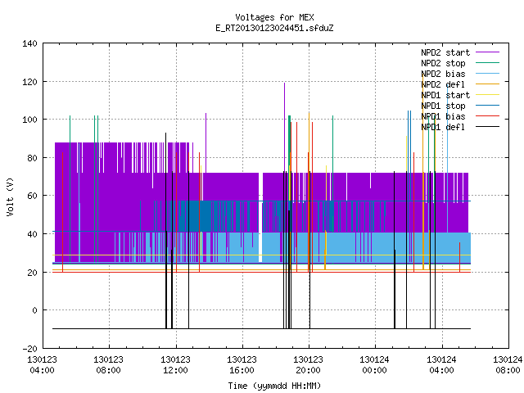Viewport: 524px width, 393px height.
Task: Click the chart title Voltages for MEX
Action: point(274,17)
